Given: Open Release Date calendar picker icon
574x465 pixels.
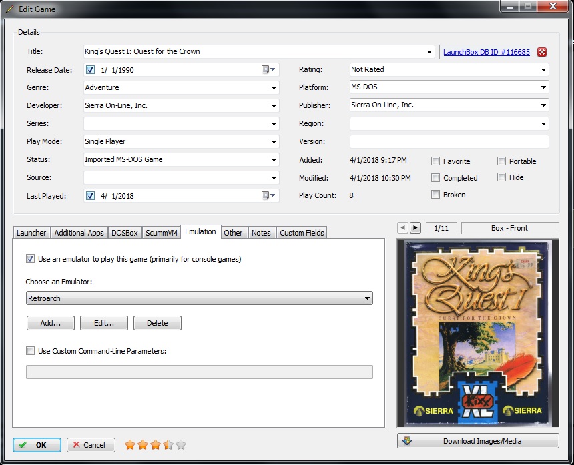Looking at the screenshot, I should click(268, 69).
